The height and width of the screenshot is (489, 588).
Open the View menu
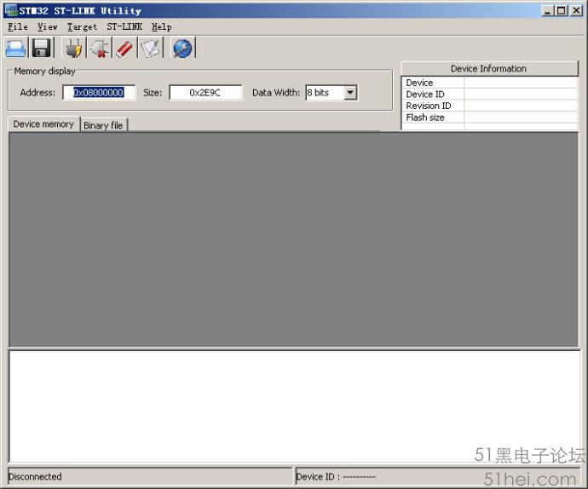(47, 27)
